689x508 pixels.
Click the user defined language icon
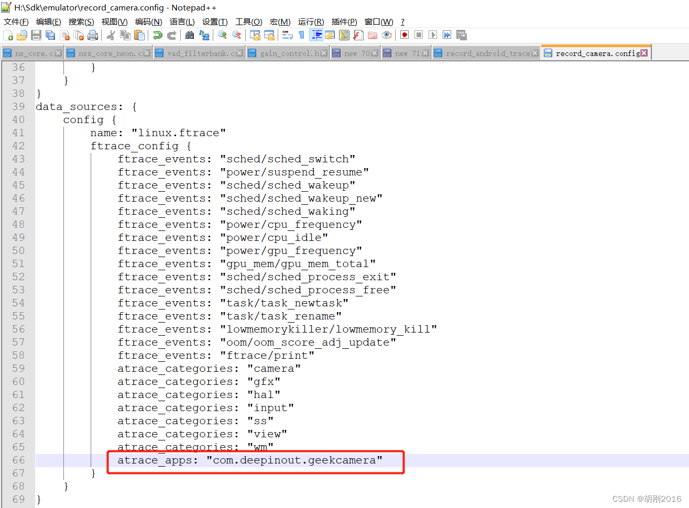[x=330, y=35]
